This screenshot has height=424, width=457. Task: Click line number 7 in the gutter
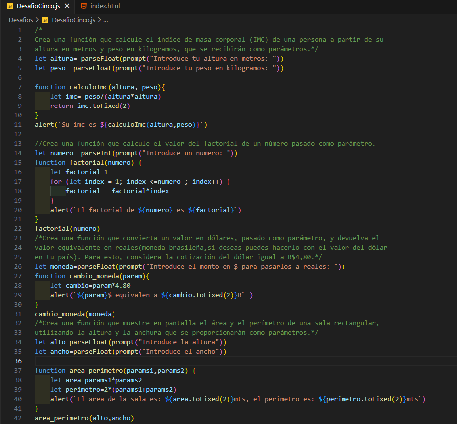[x=20, y=87]
